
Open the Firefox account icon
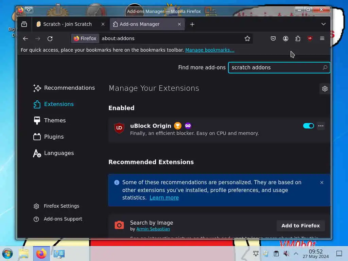[285, 38]
